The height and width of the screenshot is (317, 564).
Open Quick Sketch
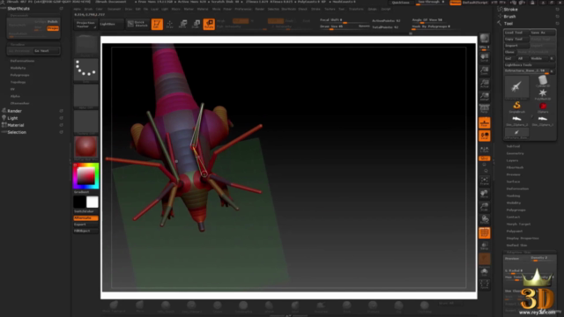(x=137, y=24)
